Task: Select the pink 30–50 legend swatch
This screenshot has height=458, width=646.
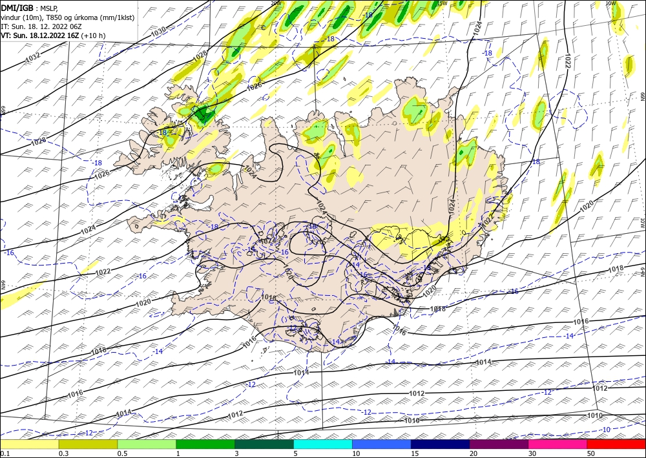Action: pyautogui.click(x=558, y=444)
